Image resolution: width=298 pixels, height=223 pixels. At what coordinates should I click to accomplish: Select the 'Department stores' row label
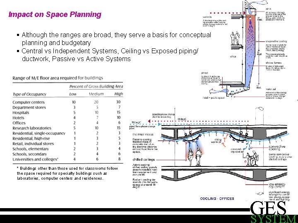[29, 107]
